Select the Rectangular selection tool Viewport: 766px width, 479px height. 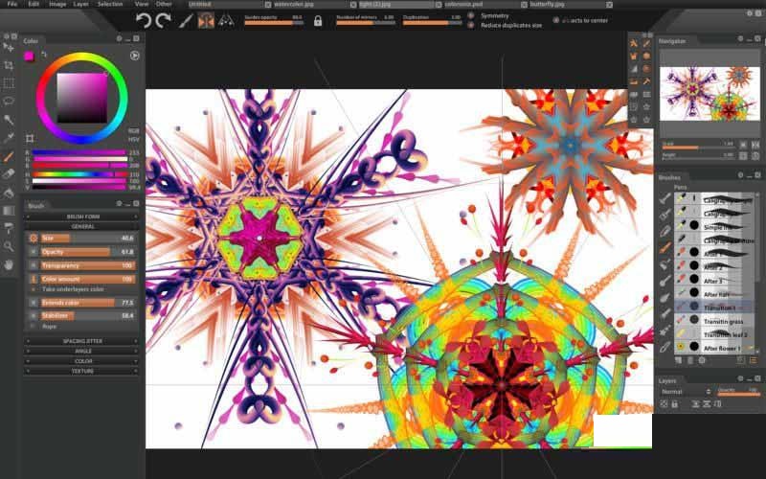(x=9, y=83)
